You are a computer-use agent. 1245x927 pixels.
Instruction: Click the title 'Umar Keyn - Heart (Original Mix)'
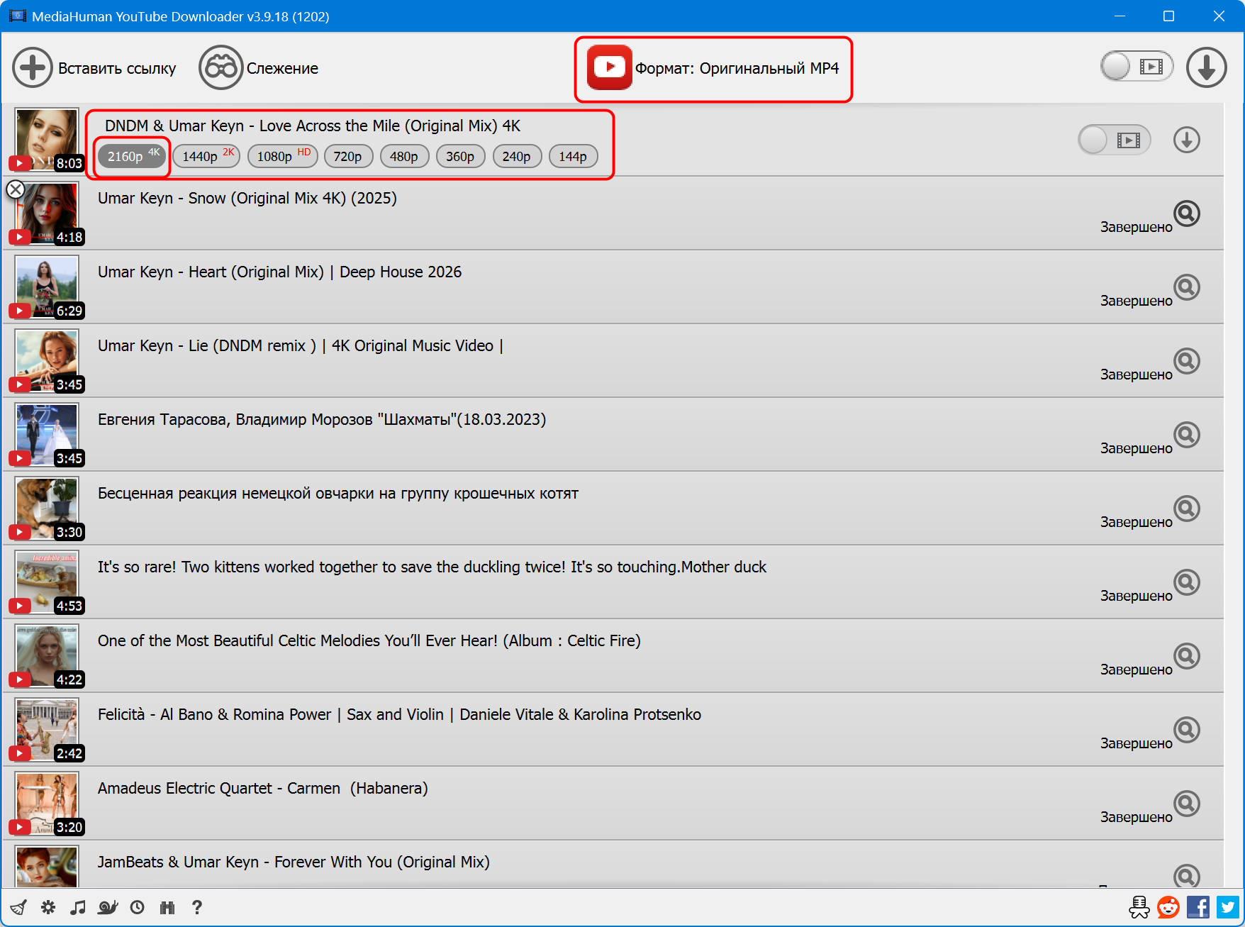click(x=211, y=272)
